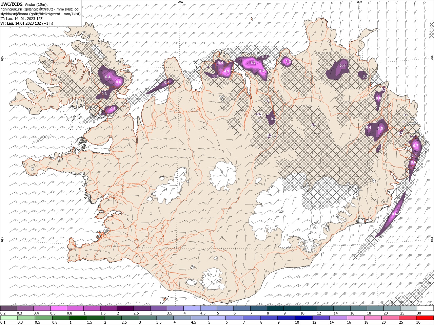Screen dimensions: 434x325
Task: Click the 'slydda/snjókoma' legend description line
Action: 40,14
